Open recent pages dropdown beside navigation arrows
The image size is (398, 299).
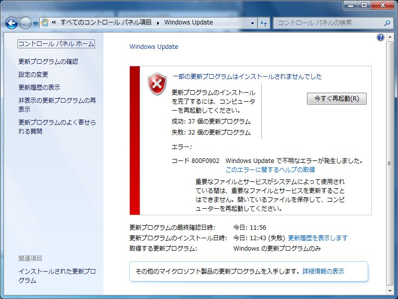[35, 23]
